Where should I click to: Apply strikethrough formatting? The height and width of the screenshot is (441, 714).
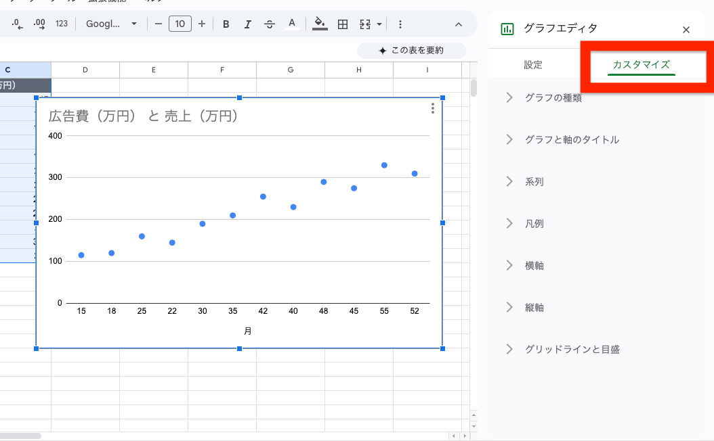(x=269, y=24)
